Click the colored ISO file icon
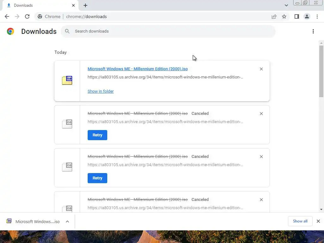 [67, 80]
